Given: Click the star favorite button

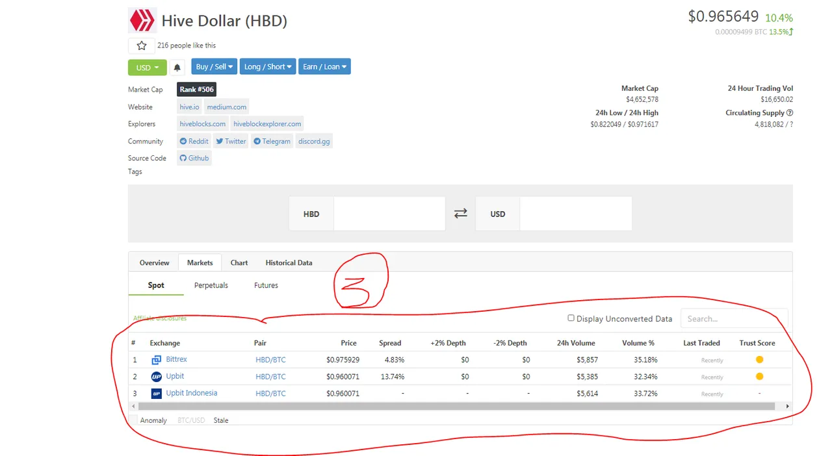Looking at the screenshot, I should click(x=141, y=45).
